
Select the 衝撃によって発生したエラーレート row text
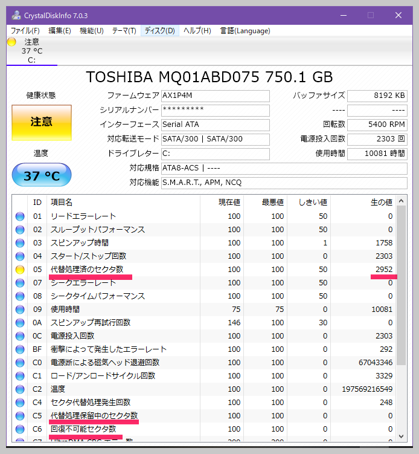click(109, 349)
